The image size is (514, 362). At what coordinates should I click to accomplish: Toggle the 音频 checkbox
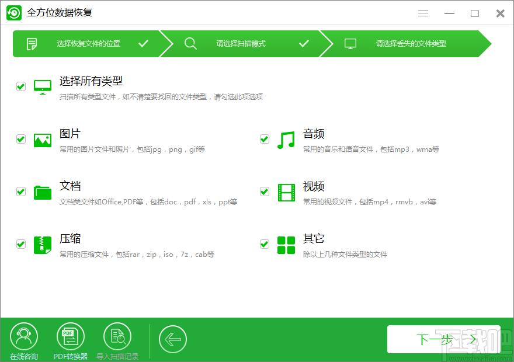(265, 139)
